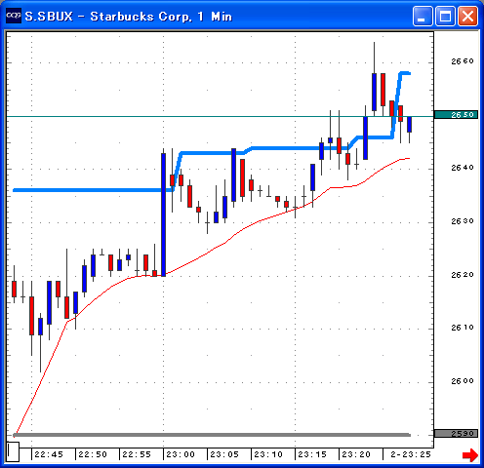
Task: Select the 26.50 current price marker
Action: click(x=456, y=115)
